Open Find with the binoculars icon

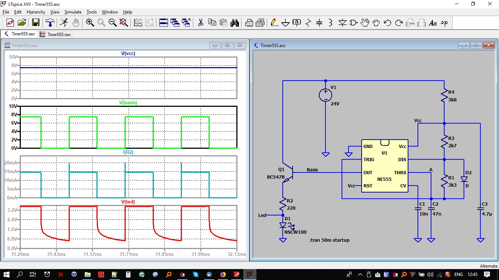[x=235, y=23]
